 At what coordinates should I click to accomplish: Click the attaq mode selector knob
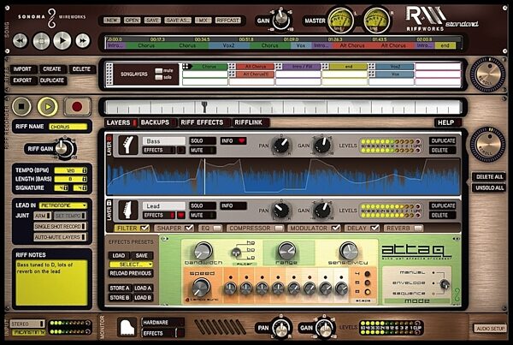point(445,284)
